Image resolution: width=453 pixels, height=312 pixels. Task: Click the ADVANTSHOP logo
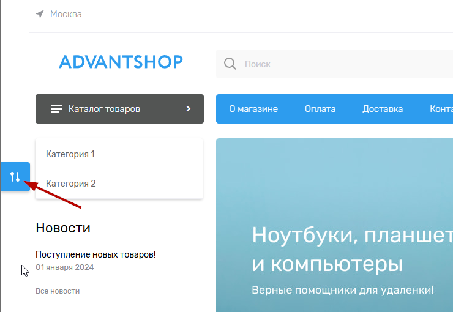click(121, 62)
